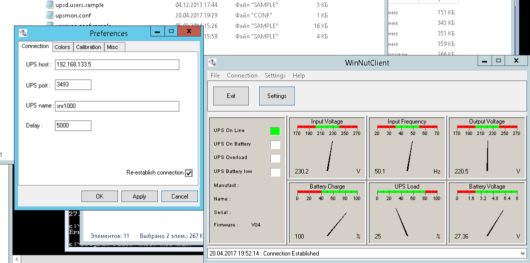Open the File menu in WinNutClient
The height and width of the screenshot is (263, 530).
click(x=215, y=75)
